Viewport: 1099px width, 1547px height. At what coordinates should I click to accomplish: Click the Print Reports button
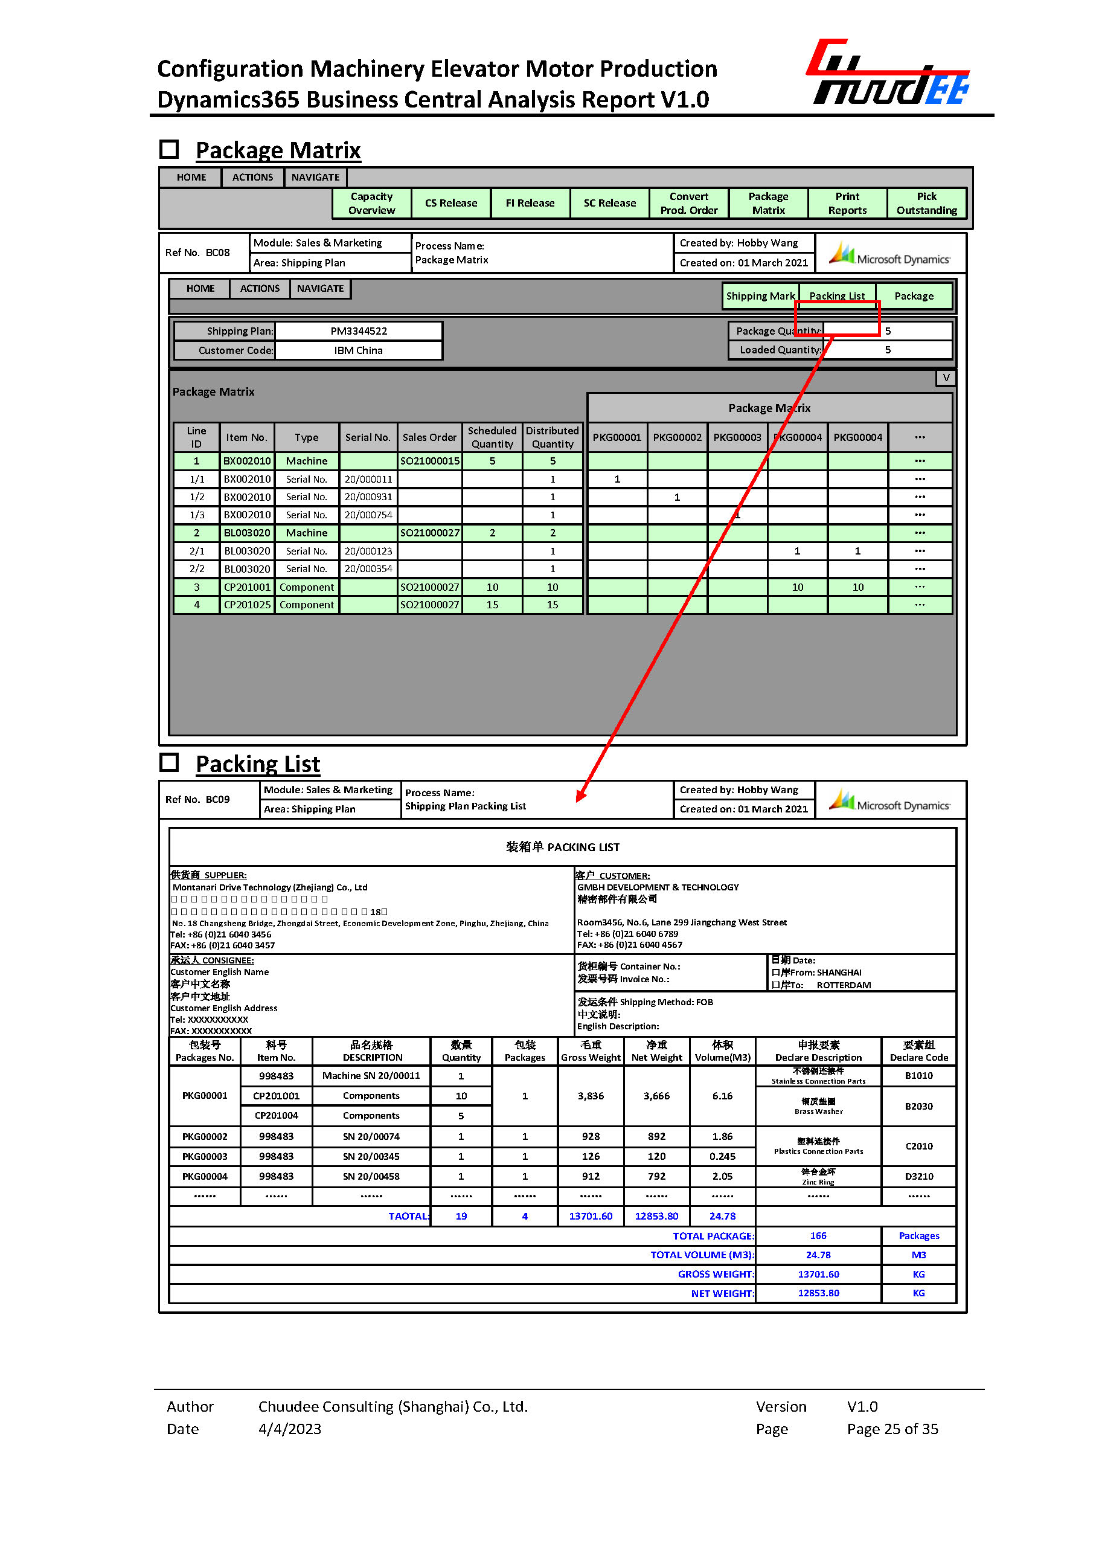847,203
